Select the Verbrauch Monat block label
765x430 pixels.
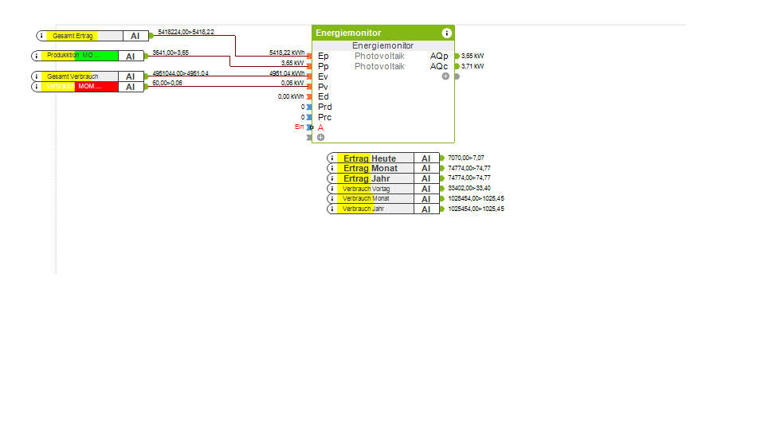click(366, 199)
